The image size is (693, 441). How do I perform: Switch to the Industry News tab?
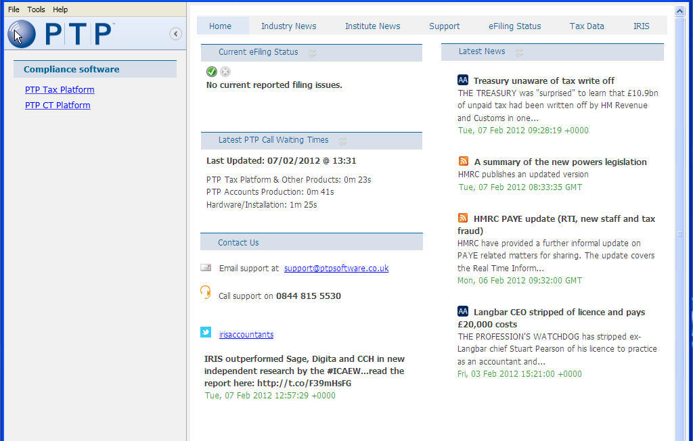(x=288, y=26)
